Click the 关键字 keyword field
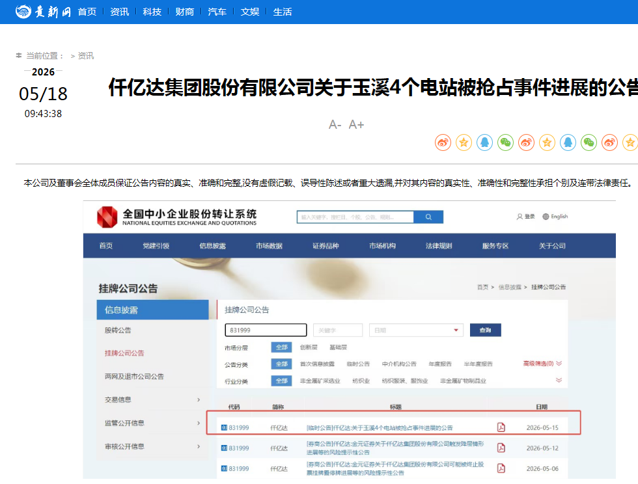Viewport: 638px width, 484px height. click(338, 330)
